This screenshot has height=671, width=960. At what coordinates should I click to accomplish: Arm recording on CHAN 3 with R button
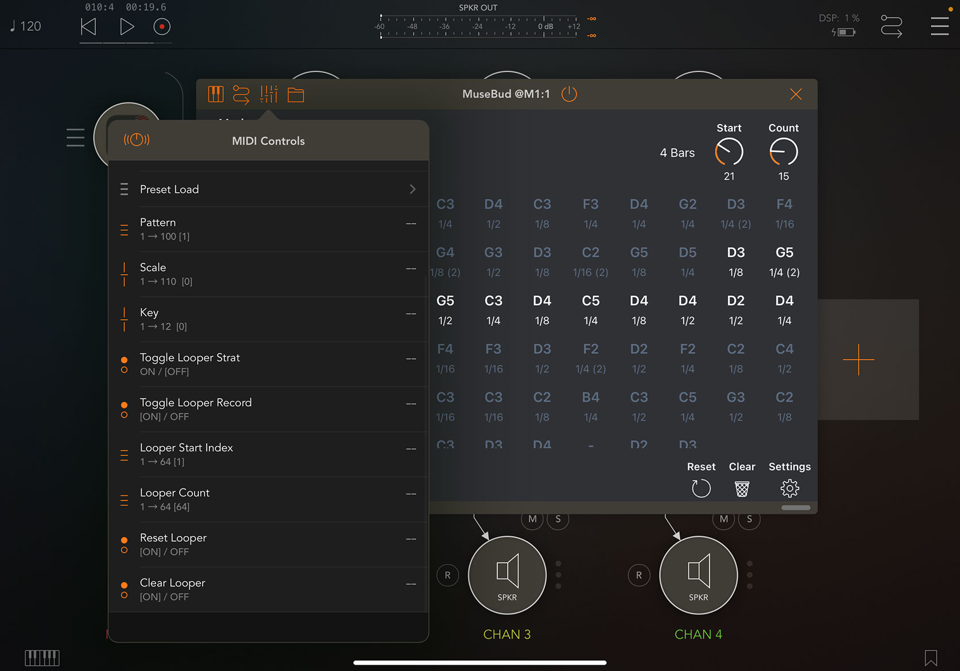point(447,575)
